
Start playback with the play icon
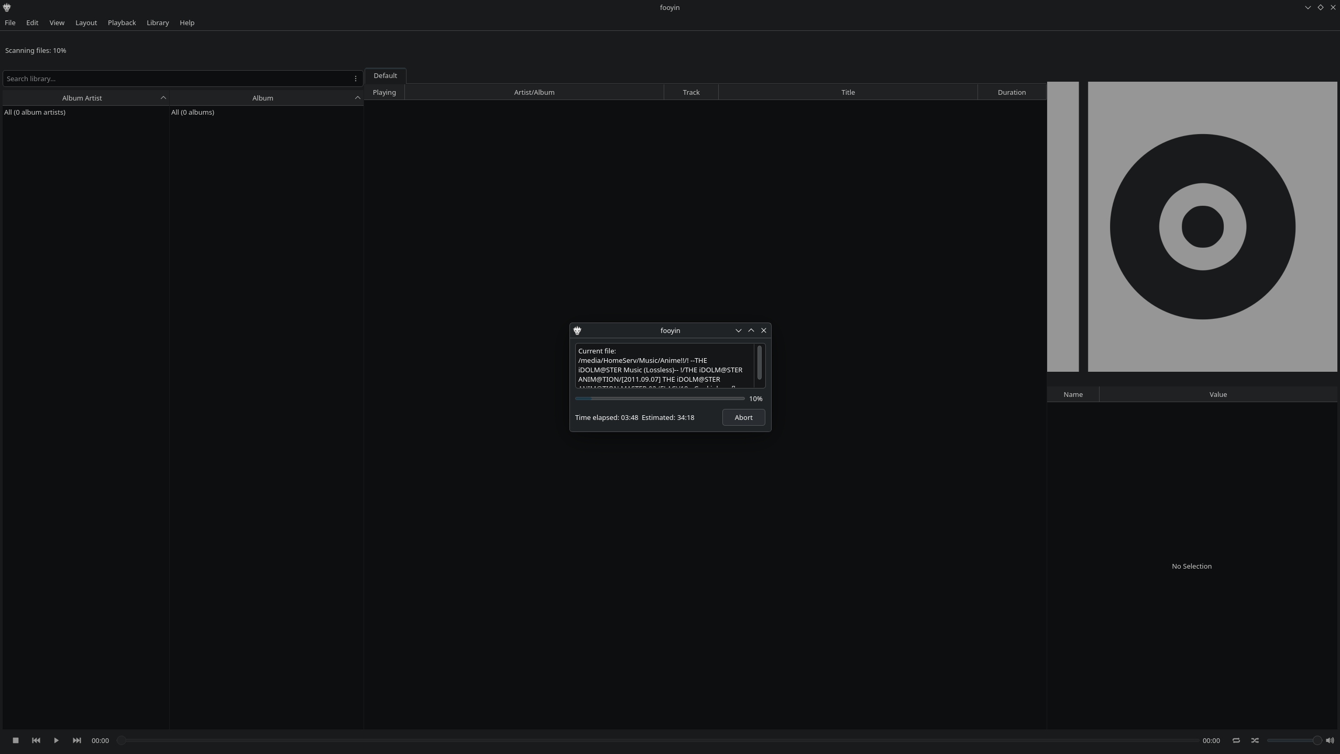pyautogui.click(x=56, y=740)
